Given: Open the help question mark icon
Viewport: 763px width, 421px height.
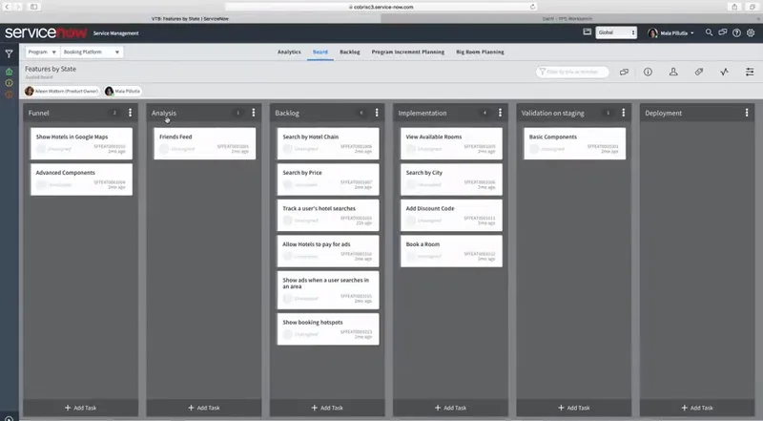Looking at the screenshot, I should pos(736,32).
